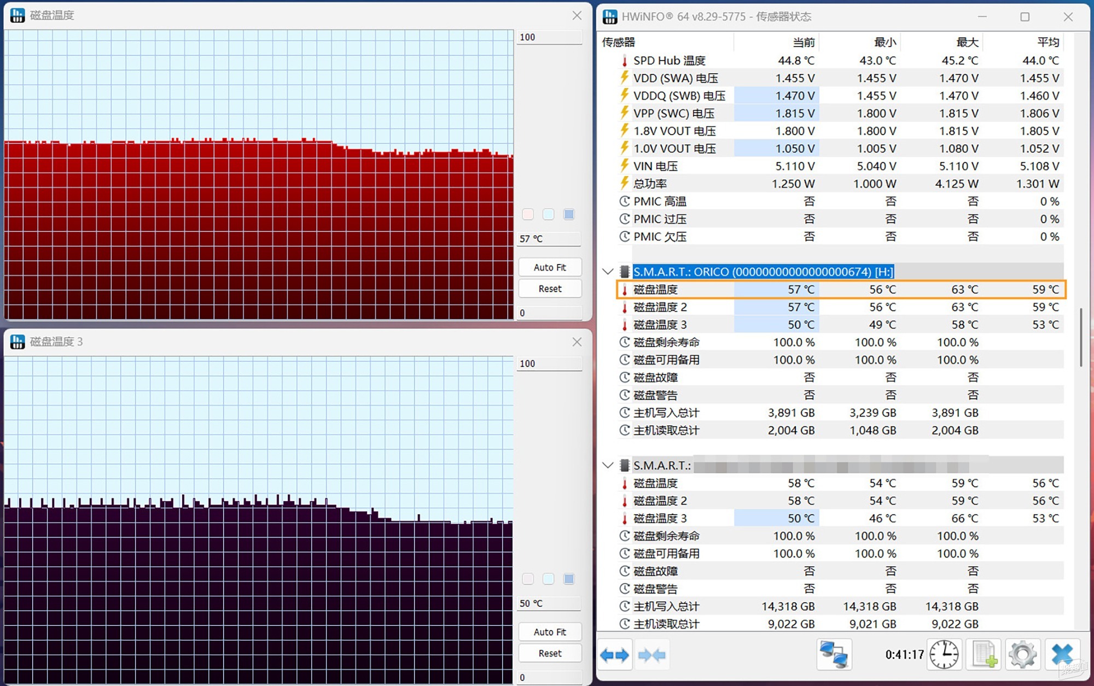1094x686 pixels.
Task: Click the 100 max value field in 磁盘温度 graph
Action: [x=549, y=37]
